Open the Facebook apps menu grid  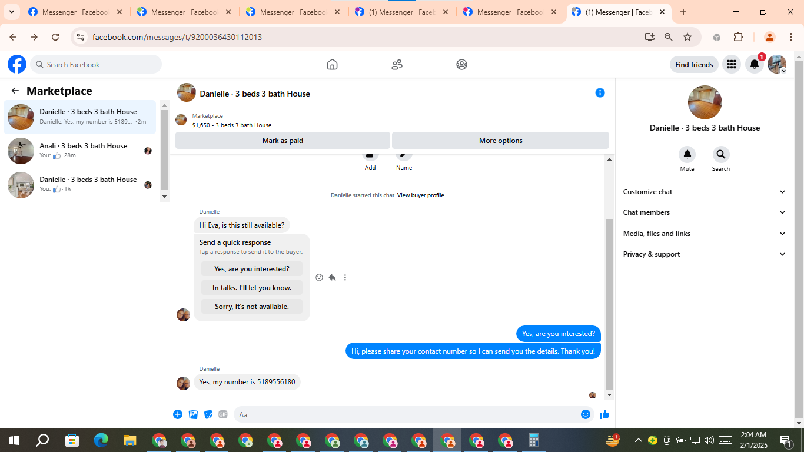(732, 65)
